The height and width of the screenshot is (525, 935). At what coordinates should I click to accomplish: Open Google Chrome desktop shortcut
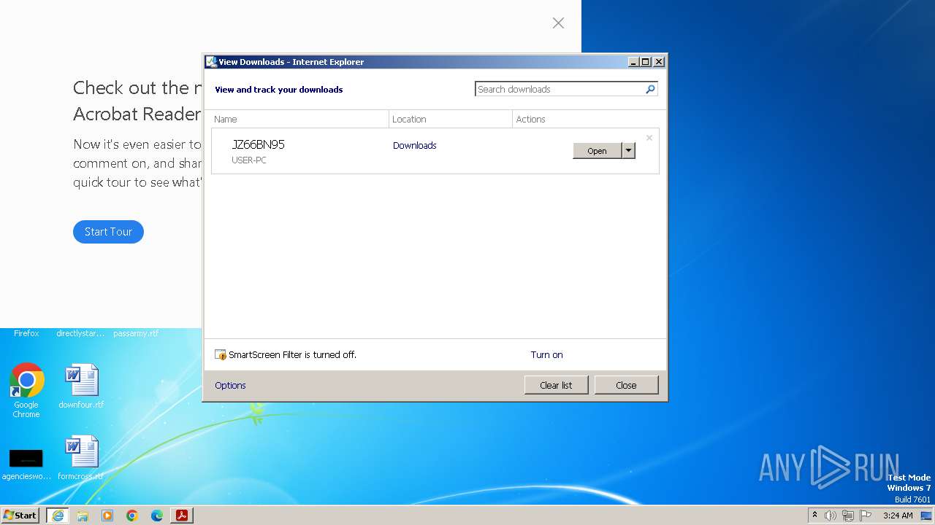point(26,391)
